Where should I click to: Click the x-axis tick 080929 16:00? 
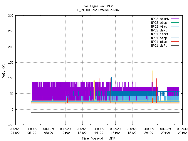tap(115, 131)
